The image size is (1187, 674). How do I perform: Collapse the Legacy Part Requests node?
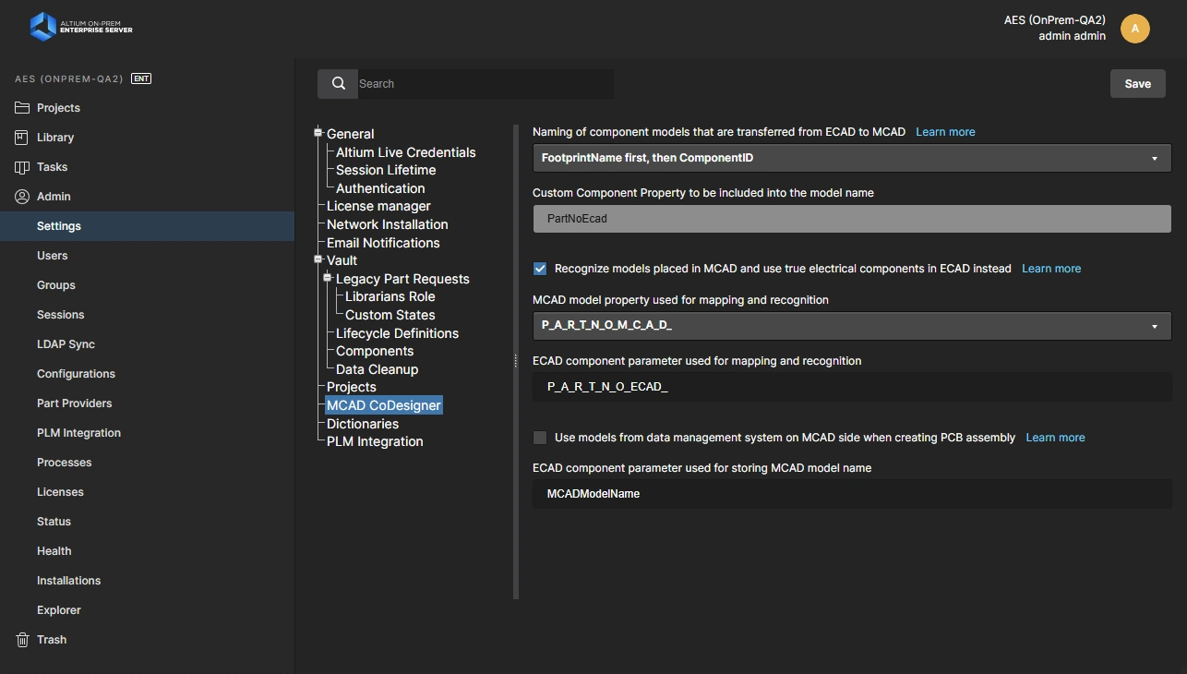327,279
